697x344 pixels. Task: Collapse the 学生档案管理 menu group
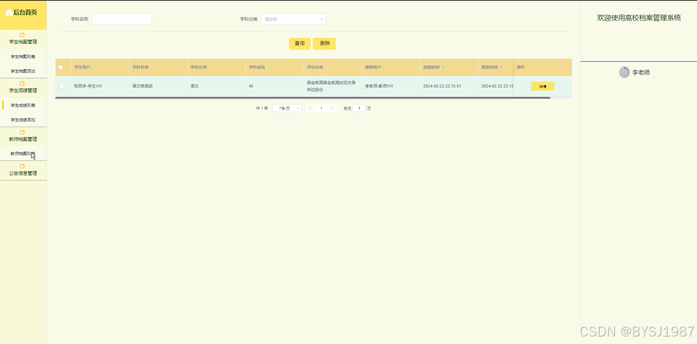pyautogui.click(x=23, y=39)
